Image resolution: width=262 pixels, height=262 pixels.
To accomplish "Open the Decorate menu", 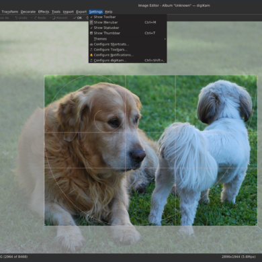I will click(x=28, y=11).
